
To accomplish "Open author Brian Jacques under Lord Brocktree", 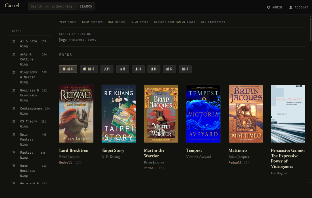I will 69,157.
